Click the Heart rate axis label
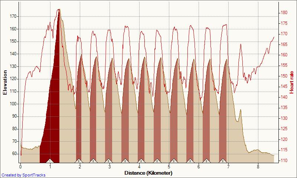The width and height of the screenshot is (297, 178). [291, 83]
